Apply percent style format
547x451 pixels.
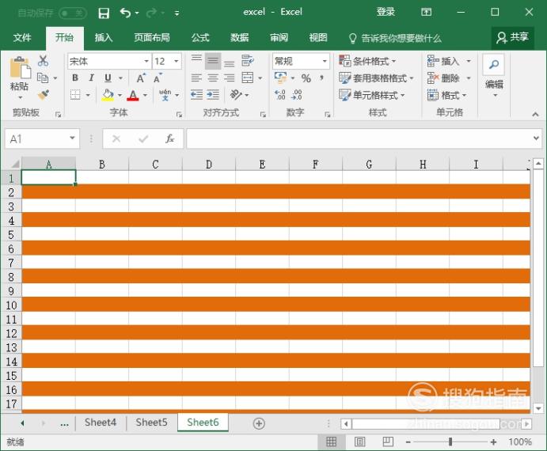[306, 78]
